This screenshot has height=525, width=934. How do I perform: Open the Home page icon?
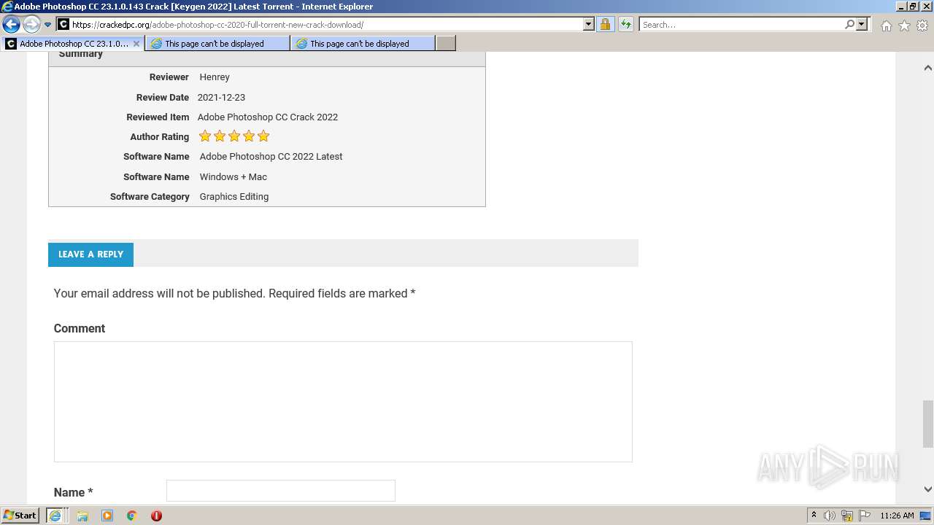pyautogui.click(x=886, y=26)
